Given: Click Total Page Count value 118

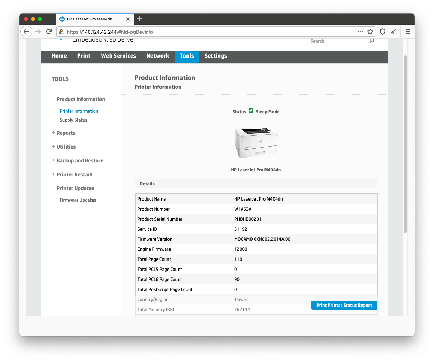Looking at the screenshot, I should (x=238, y=259).
